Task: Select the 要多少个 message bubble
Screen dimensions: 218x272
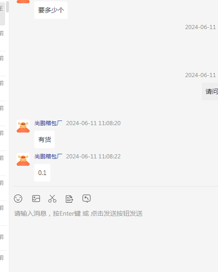Action: (51, 10)
